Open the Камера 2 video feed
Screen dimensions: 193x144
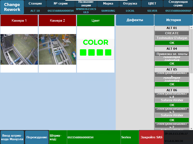pyautogui.click(x=57, y=49)
